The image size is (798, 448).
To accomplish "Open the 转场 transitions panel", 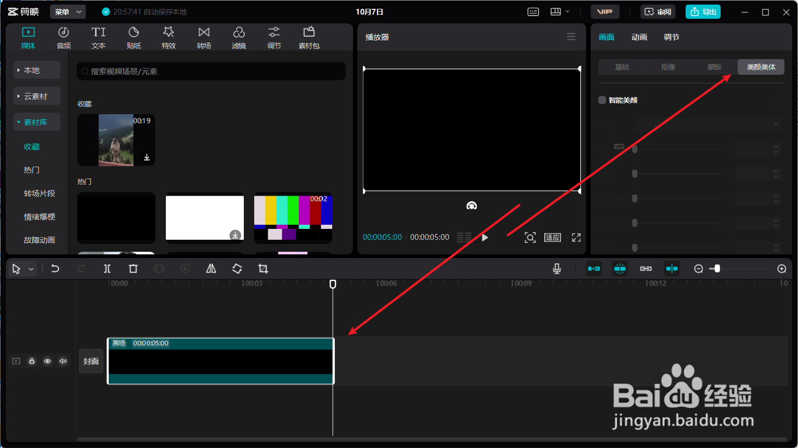I will 204,38.
